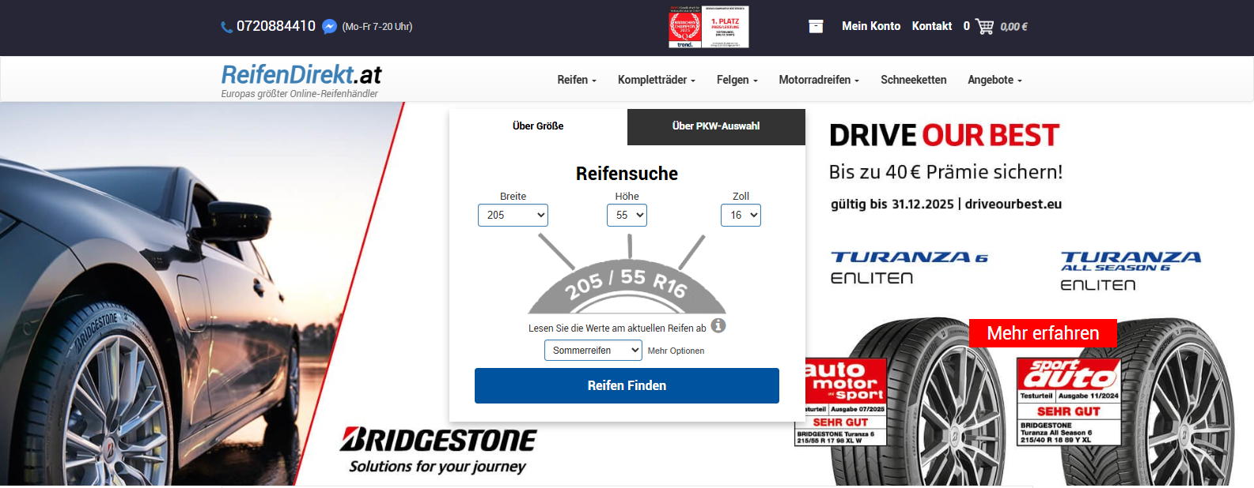The height and width of the screenshot is (488, 1254).
Task: Click the Turanza All Season 6 logo
Action: (x=1131, y=271)
